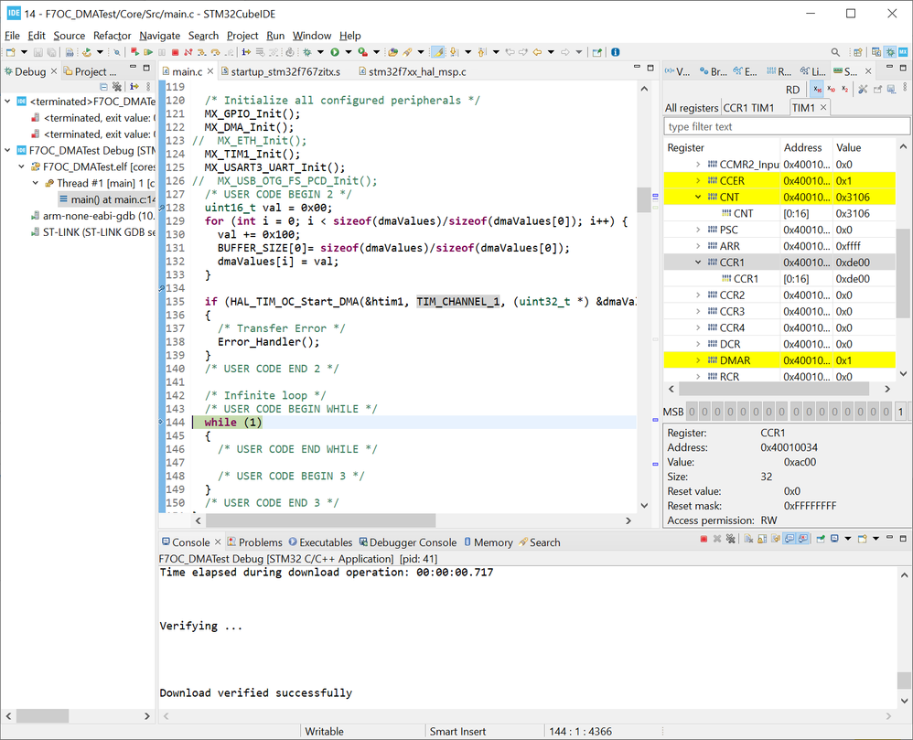Open the Problems tab

pos(254,542)
